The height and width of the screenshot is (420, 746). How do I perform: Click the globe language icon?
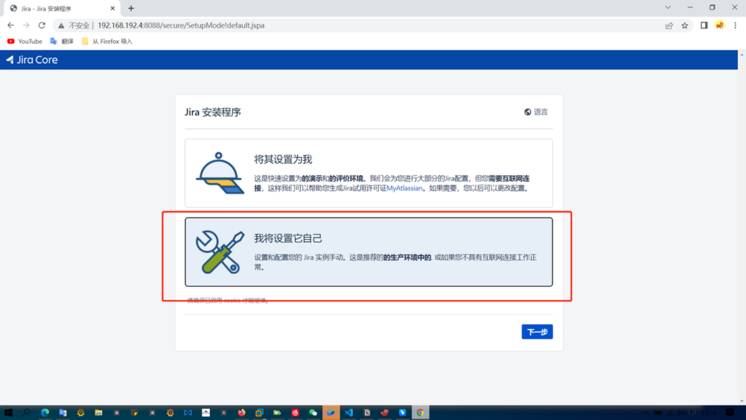[x=527, y=112]
